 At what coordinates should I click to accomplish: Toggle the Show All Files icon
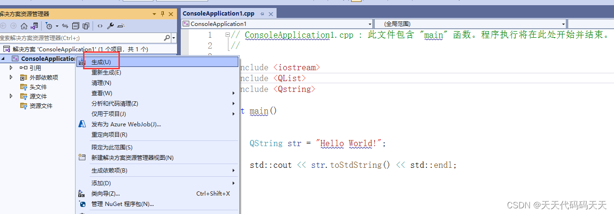pos(86,26)
